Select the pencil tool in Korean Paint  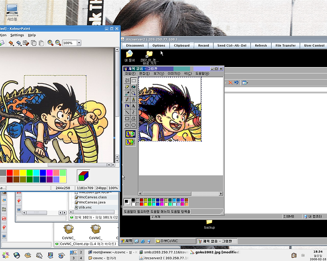[x=127, y=100]
